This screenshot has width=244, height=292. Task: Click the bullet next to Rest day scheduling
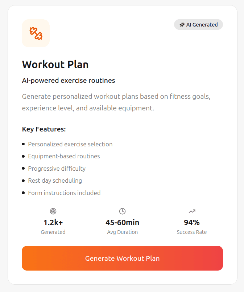24,181
